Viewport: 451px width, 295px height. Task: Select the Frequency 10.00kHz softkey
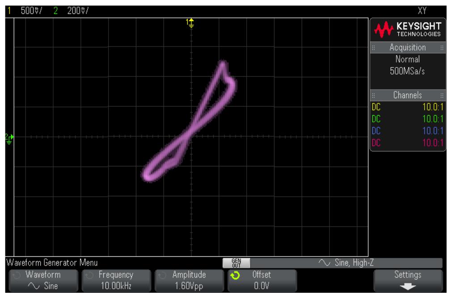pyautogui.click(x=116, y=280)
